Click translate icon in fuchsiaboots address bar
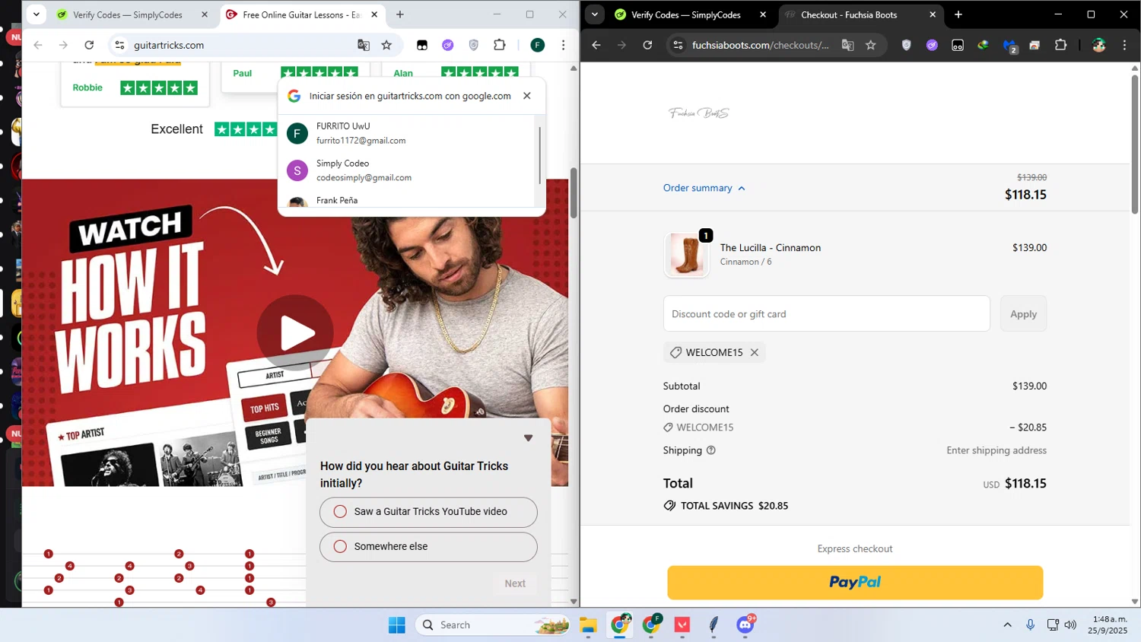 pos(847,45)
